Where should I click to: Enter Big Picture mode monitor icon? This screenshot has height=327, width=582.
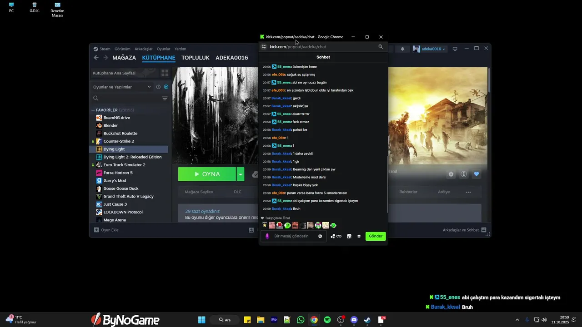click(x=455, y=49)
